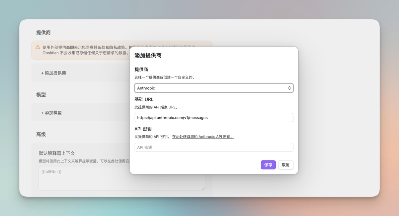The height and width of the screenshot is (216, 399).
Task: Click the textarea resize handle corner
Action: (x=203, y=189)
